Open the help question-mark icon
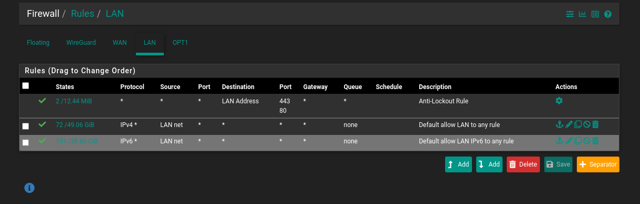 coord(608,14)
